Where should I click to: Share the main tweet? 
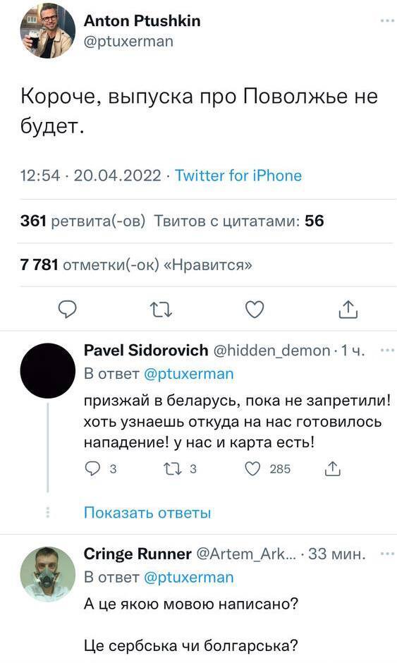point(348,309)
